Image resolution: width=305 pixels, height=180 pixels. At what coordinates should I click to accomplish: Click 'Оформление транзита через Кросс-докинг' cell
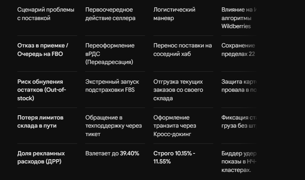(175, 126)
